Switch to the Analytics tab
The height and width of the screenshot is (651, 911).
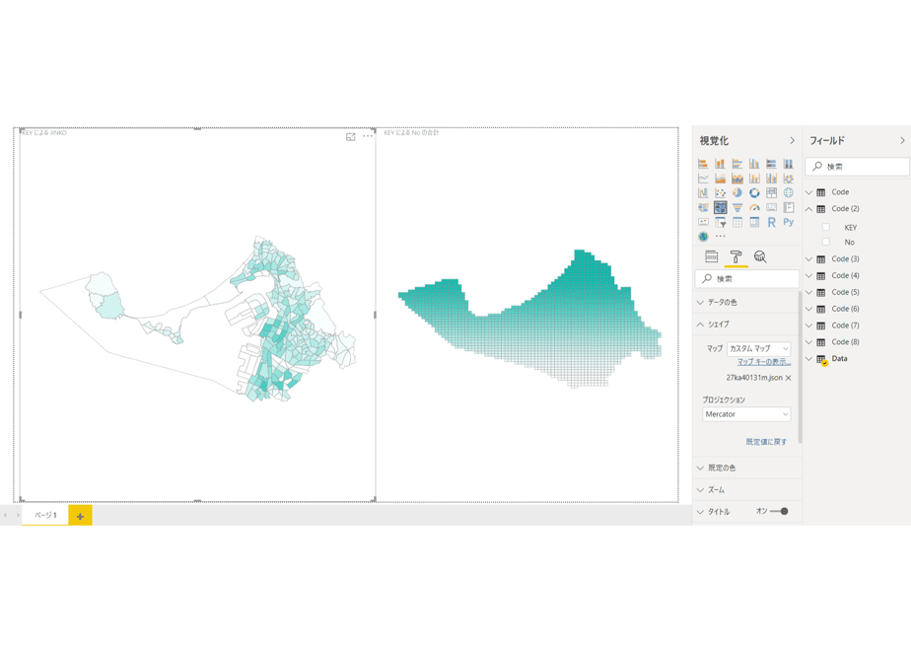(760, 256)
